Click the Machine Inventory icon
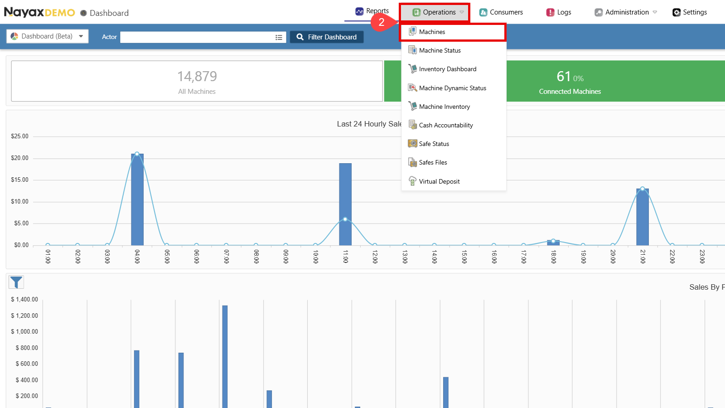 (412, 107)
